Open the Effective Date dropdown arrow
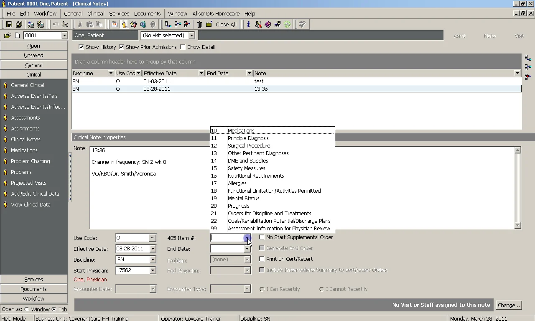This screenshot has height=321, width=535. (153, 249)
